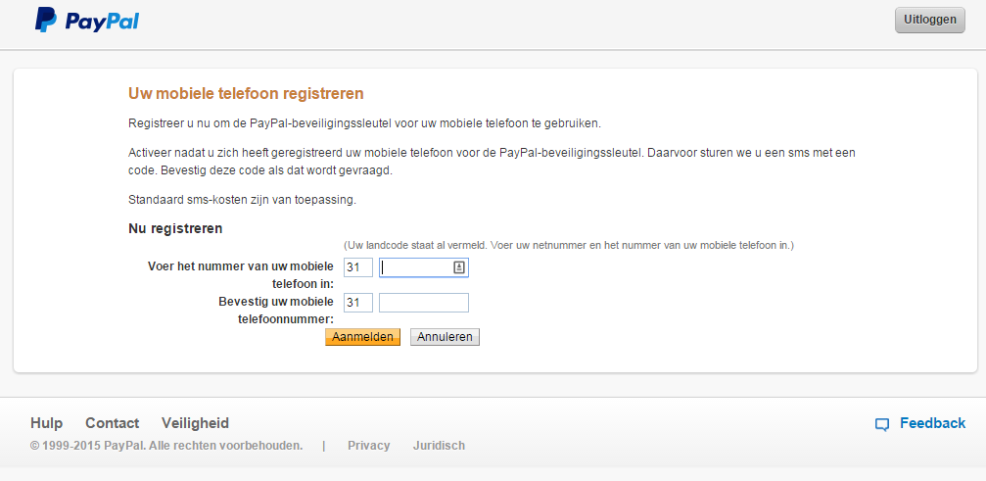Open the Hulp footer link
The width and height of the screenshot is (986, 481).
pos(47,423)
